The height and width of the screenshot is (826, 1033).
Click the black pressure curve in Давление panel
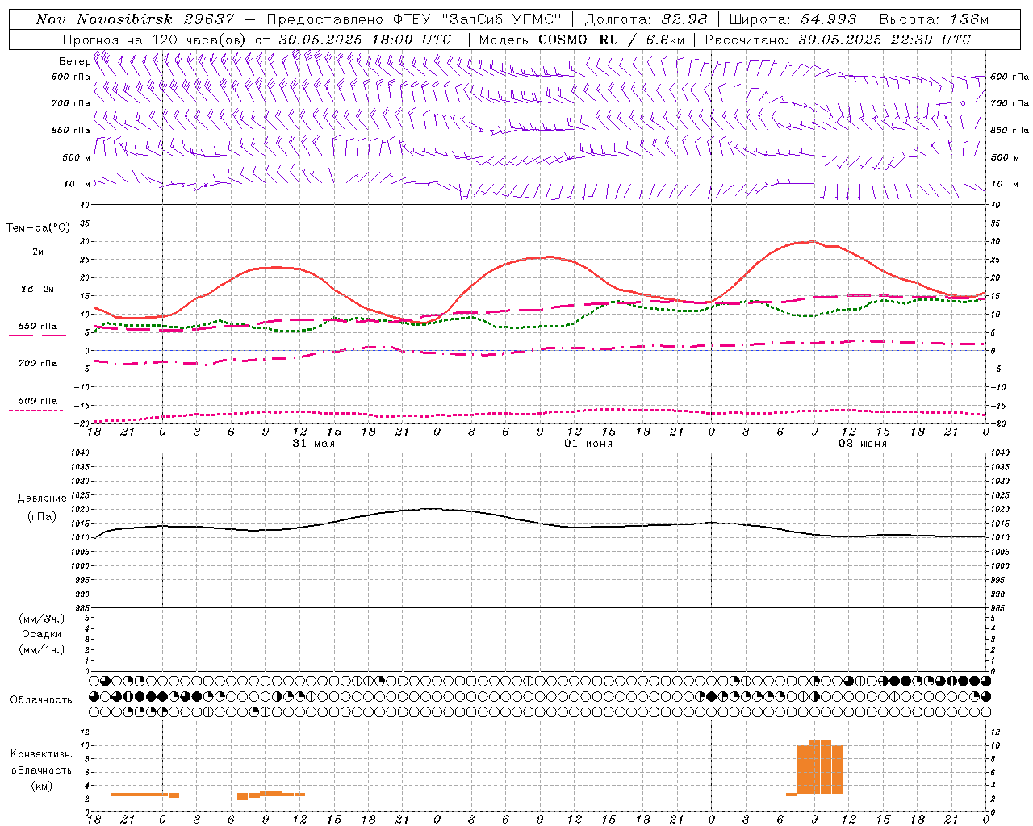[540, 523]
